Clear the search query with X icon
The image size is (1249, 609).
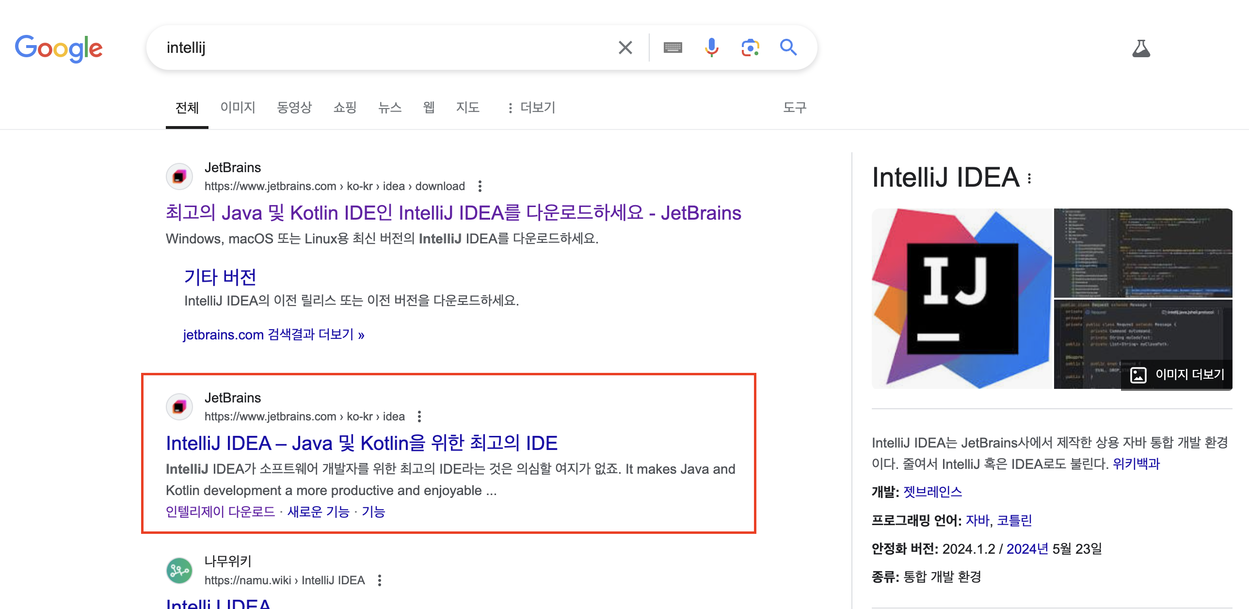point(625,48)
